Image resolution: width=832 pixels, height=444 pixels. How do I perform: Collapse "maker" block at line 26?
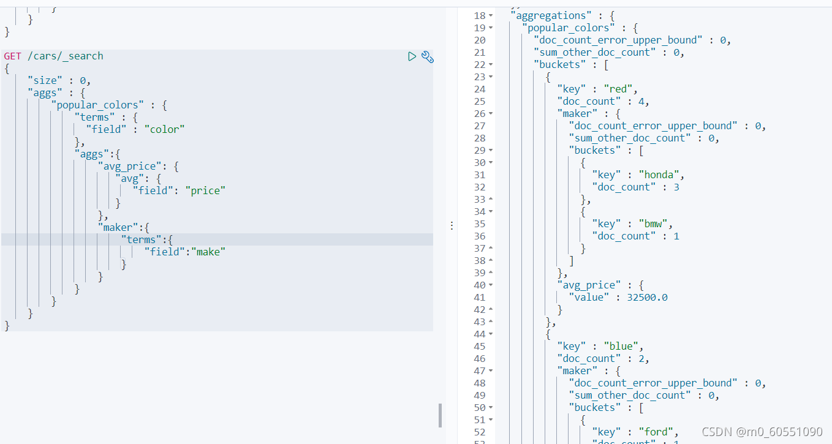(492, 113)
